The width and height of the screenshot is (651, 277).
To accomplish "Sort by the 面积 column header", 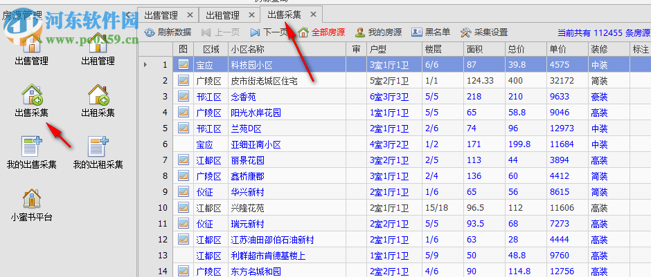I will tap(485, 50).
